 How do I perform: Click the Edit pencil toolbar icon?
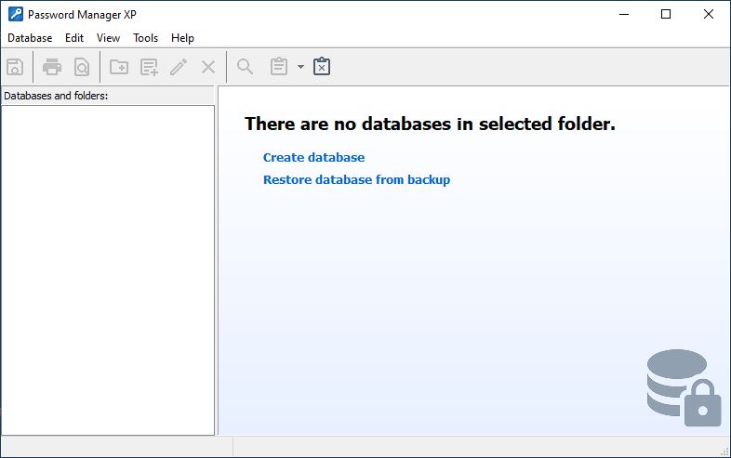pyautogui.click(x=179, y=67)
